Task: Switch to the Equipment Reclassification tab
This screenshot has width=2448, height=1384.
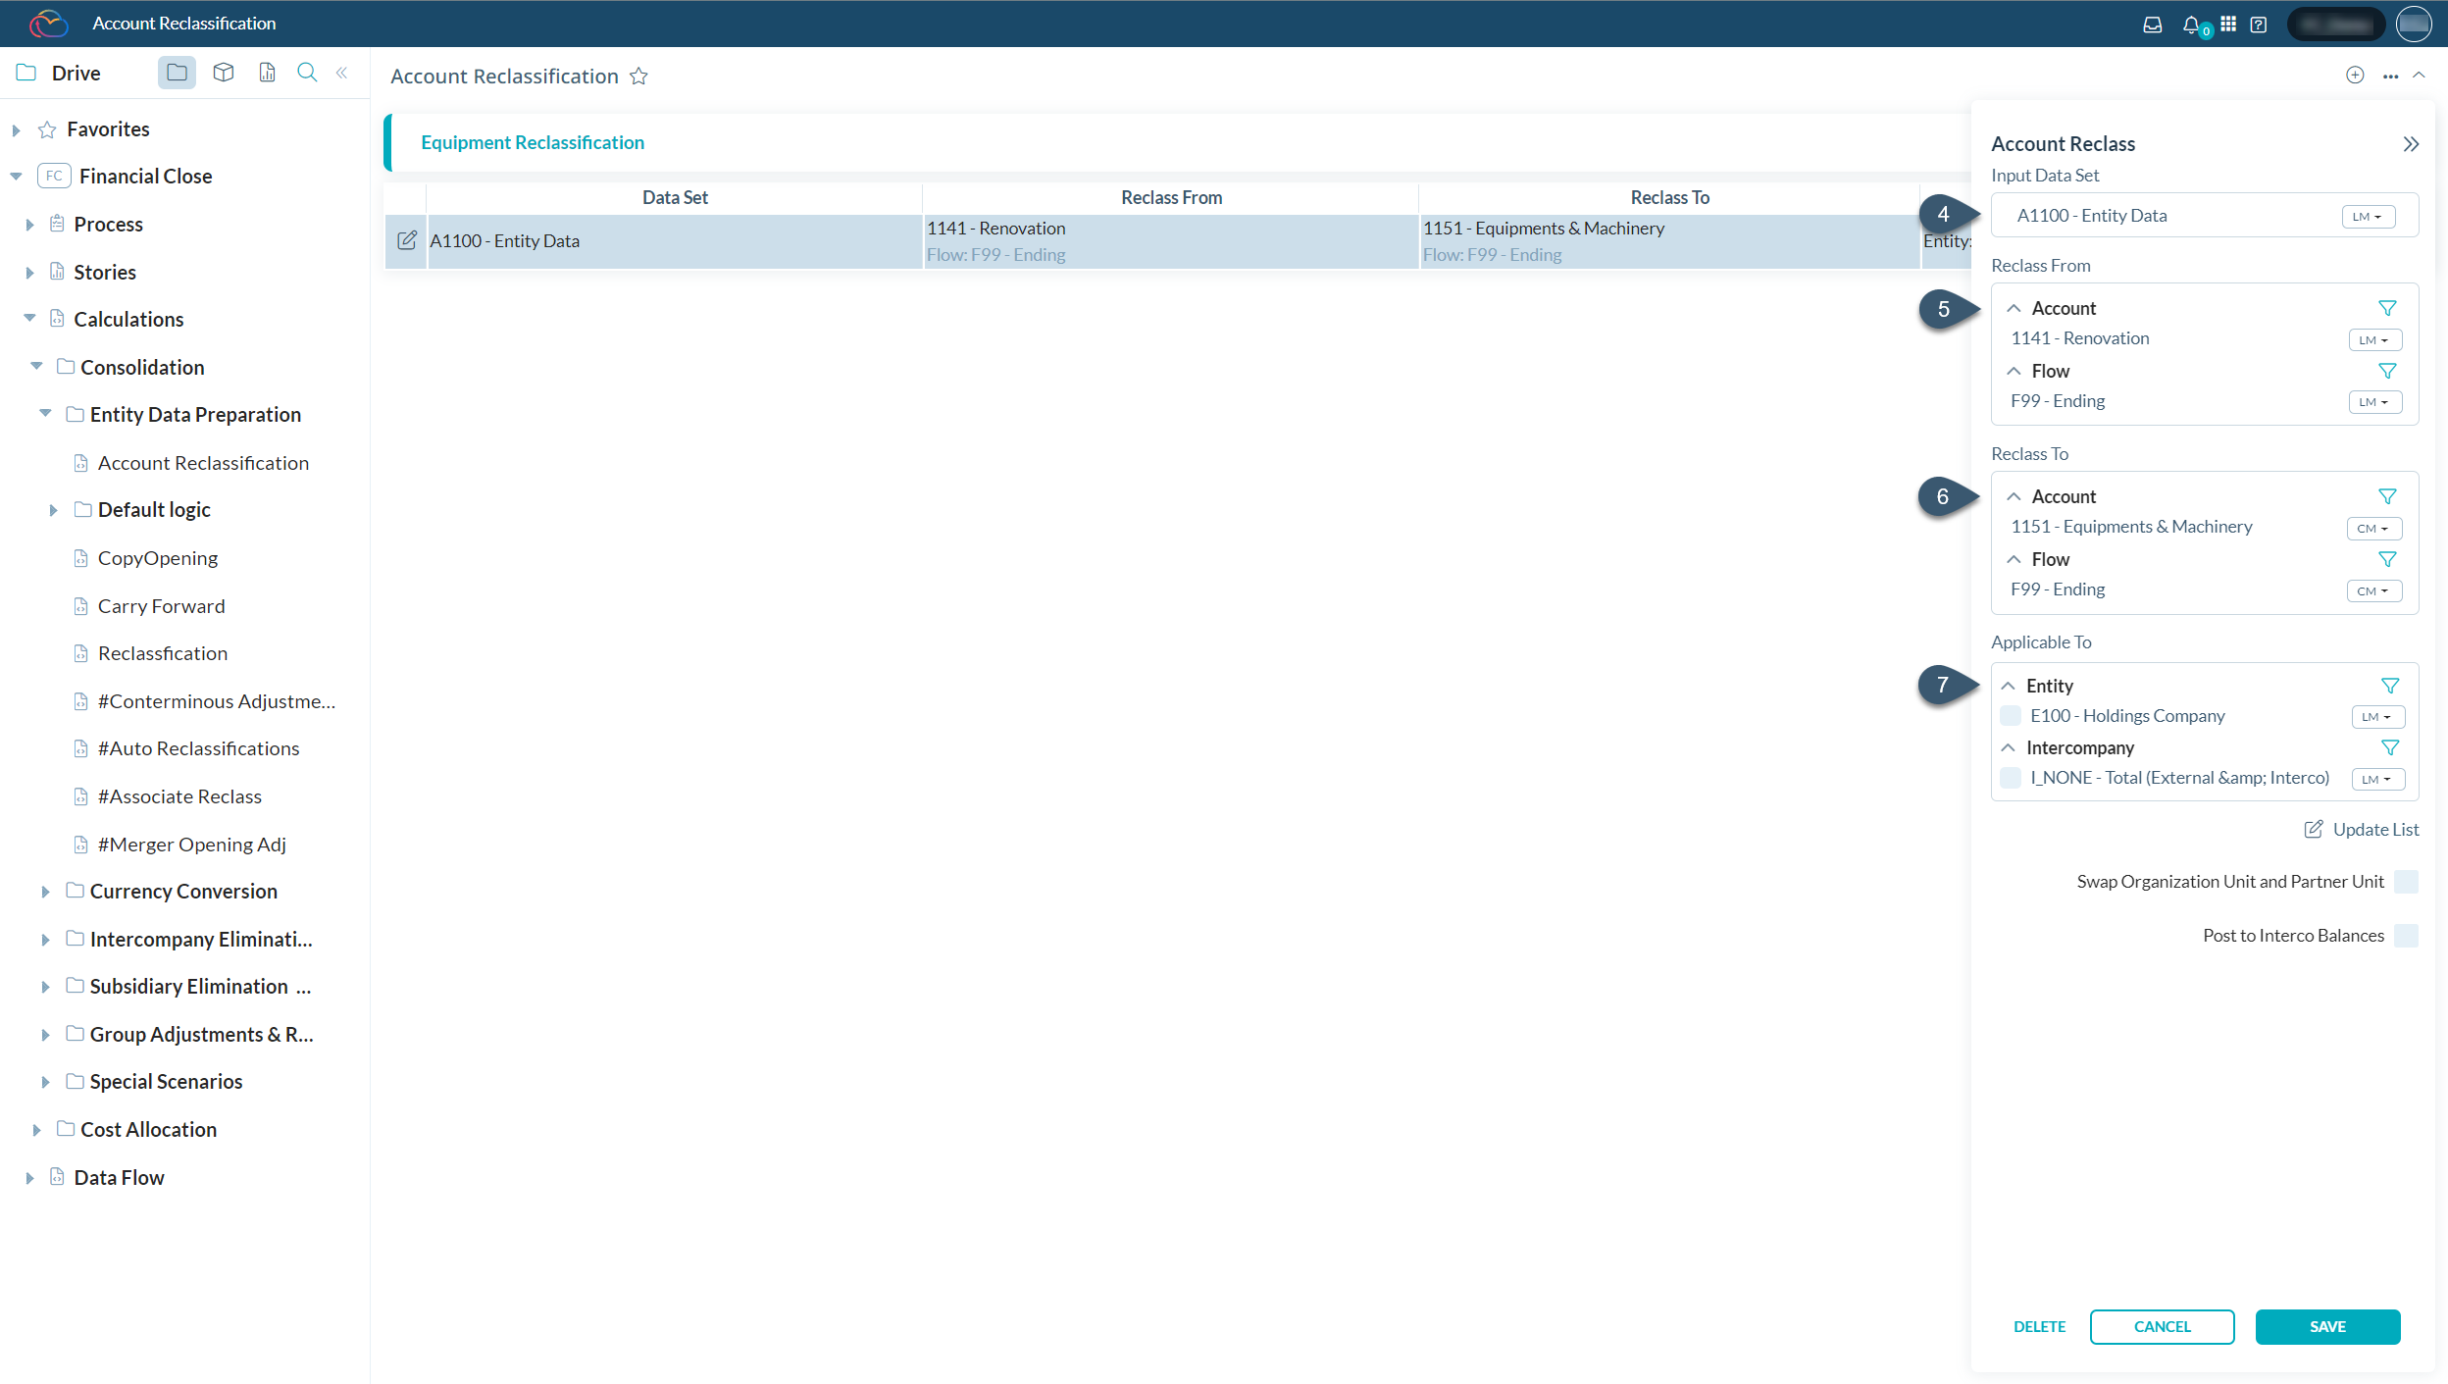Action: point(532,141)
